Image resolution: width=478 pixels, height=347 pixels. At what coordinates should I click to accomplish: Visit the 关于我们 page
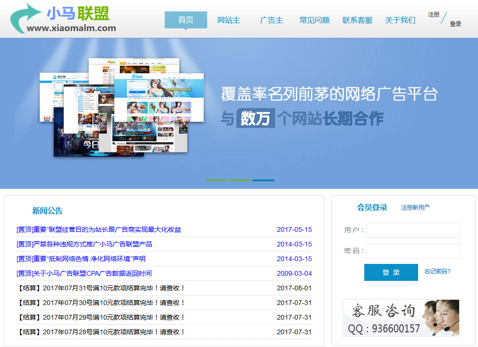(x=400, y=20)
